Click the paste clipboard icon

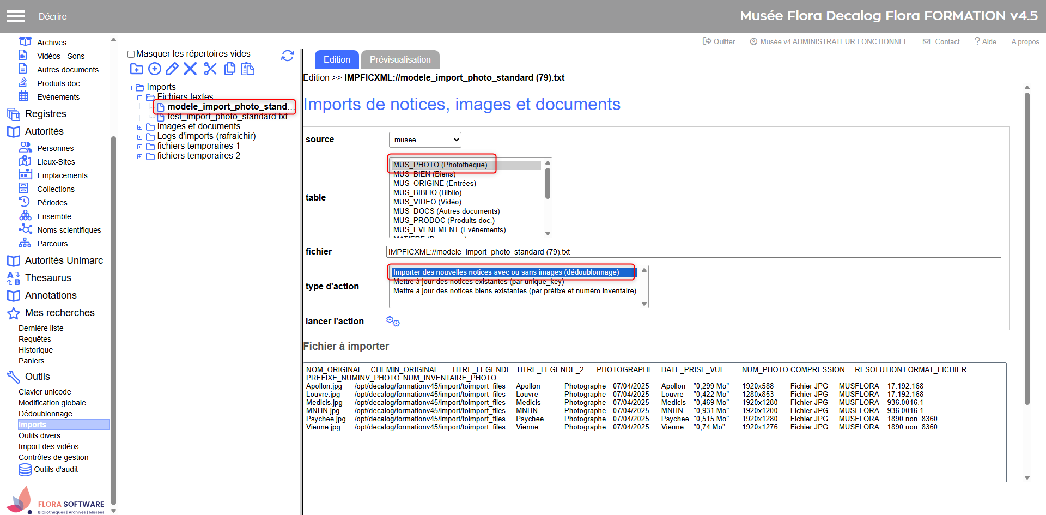click(x=248, y=69)
